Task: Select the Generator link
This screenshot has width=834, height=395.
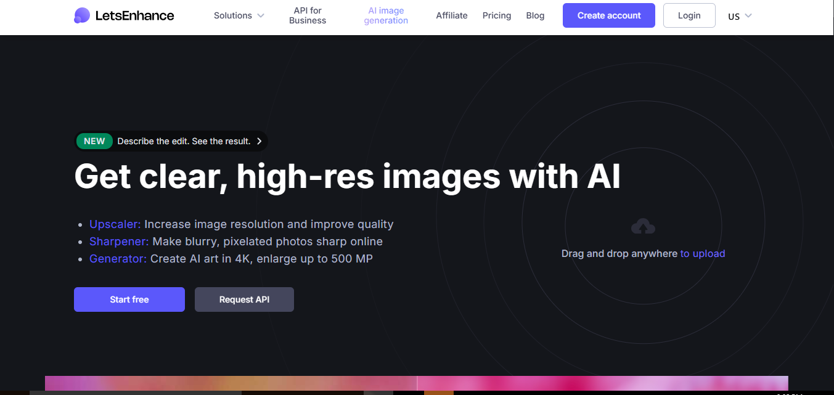Action: 118,259
